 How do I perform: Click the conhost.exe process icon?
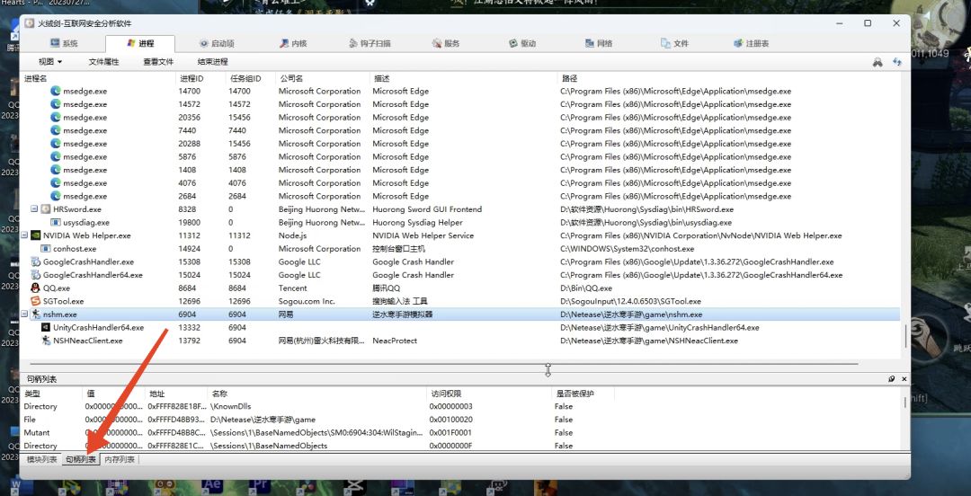[46, 248]
